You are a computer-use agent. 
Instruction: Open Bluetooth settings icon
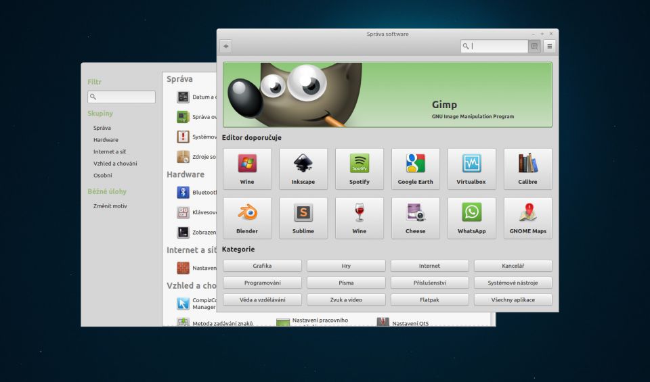[x=183, y=193]
